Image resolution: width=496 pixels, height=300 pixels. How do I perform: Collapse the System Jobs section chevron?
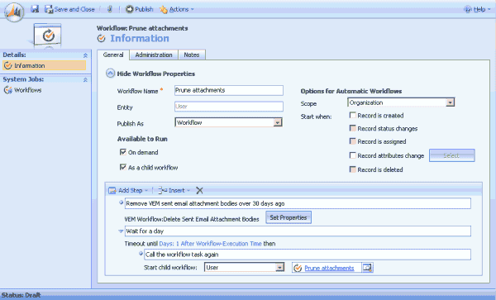point(85,79)
